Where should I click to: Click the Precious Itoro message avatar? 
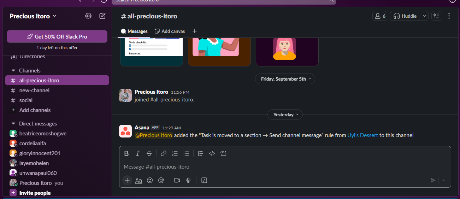pyautogui.click(x=125, y=95)
